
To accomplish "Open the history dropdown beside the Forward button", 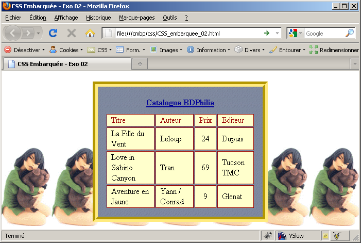I will [39, 33].
